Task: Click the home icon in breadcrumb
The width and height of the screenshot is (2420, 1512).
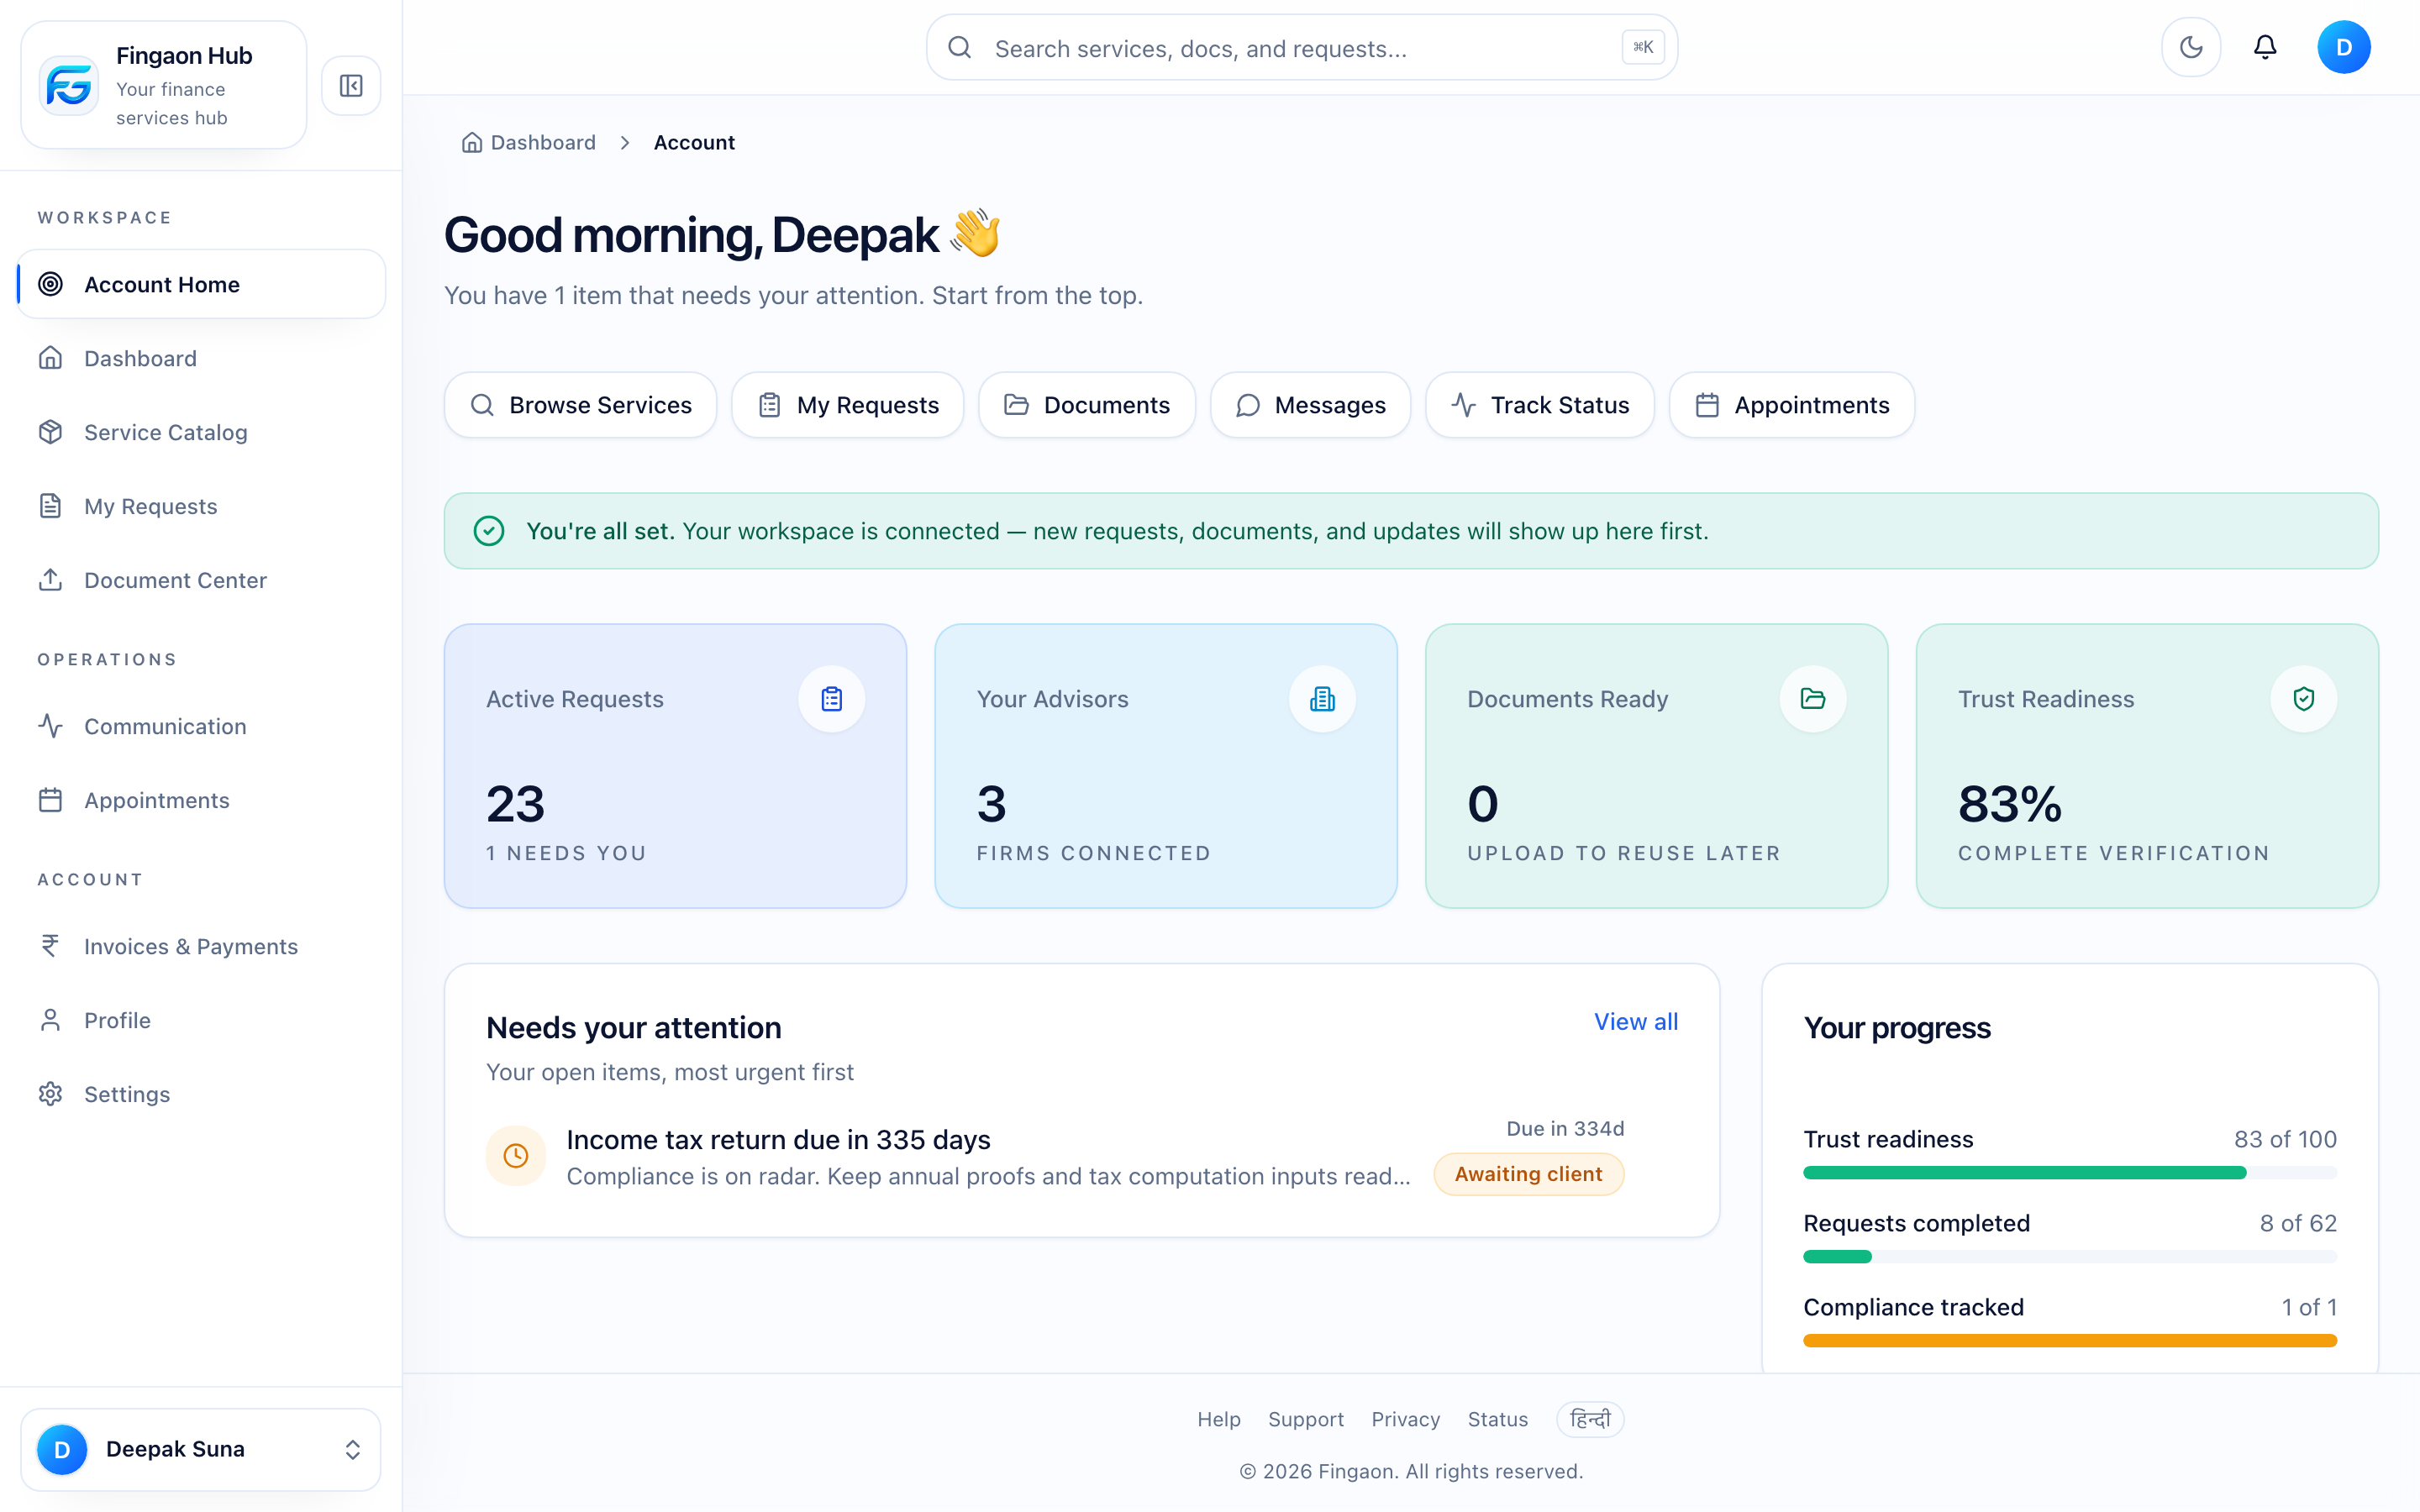Action: point(472,142)
